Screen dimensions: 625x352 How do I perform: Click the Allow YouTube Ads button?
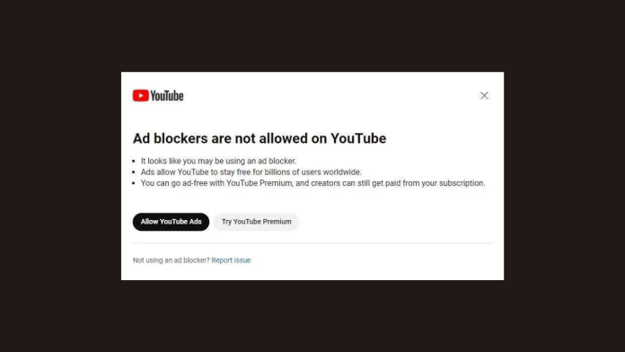pyautogui.click(x=171, y=222)
